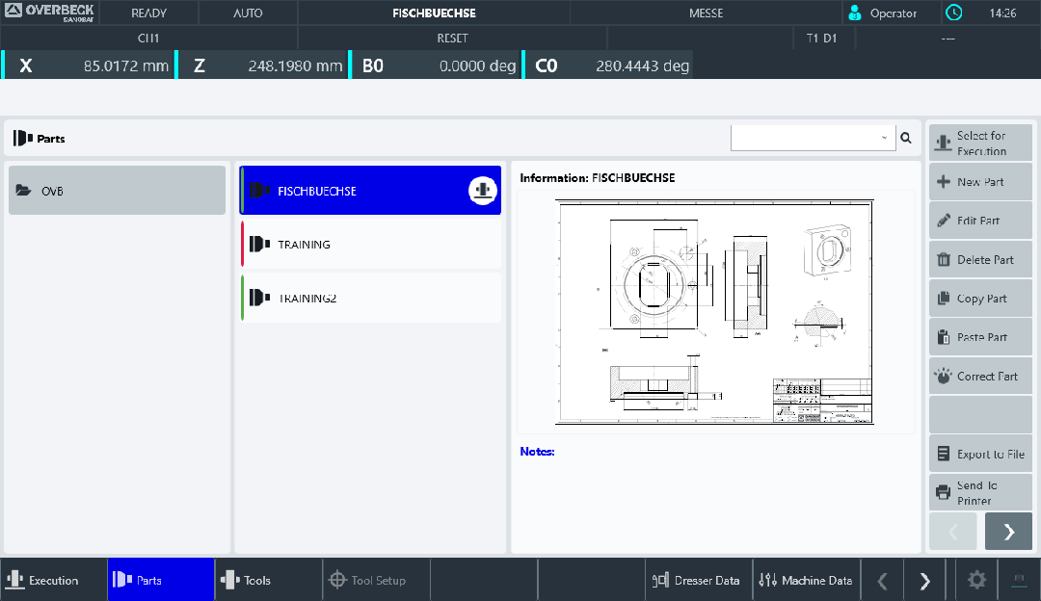Screen dimensions: 1041x601
Task: Go to next side-panel page arrow
Action: [x=1008, y=532]
